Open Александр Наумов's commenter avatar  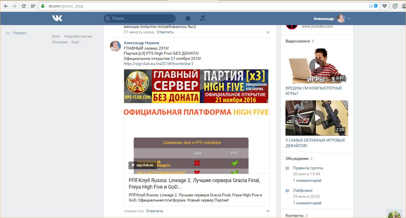tap(115, 46)
